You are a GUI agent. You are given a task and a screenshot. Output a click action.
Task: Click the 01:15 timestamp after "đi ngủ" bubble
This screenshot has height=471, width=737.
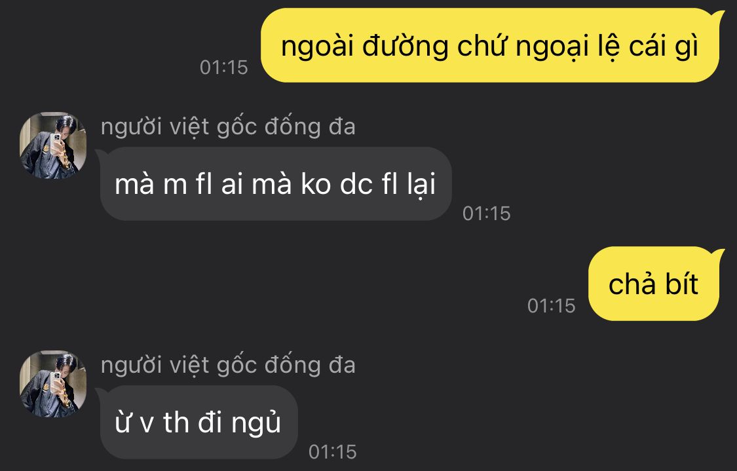(333, 452)
